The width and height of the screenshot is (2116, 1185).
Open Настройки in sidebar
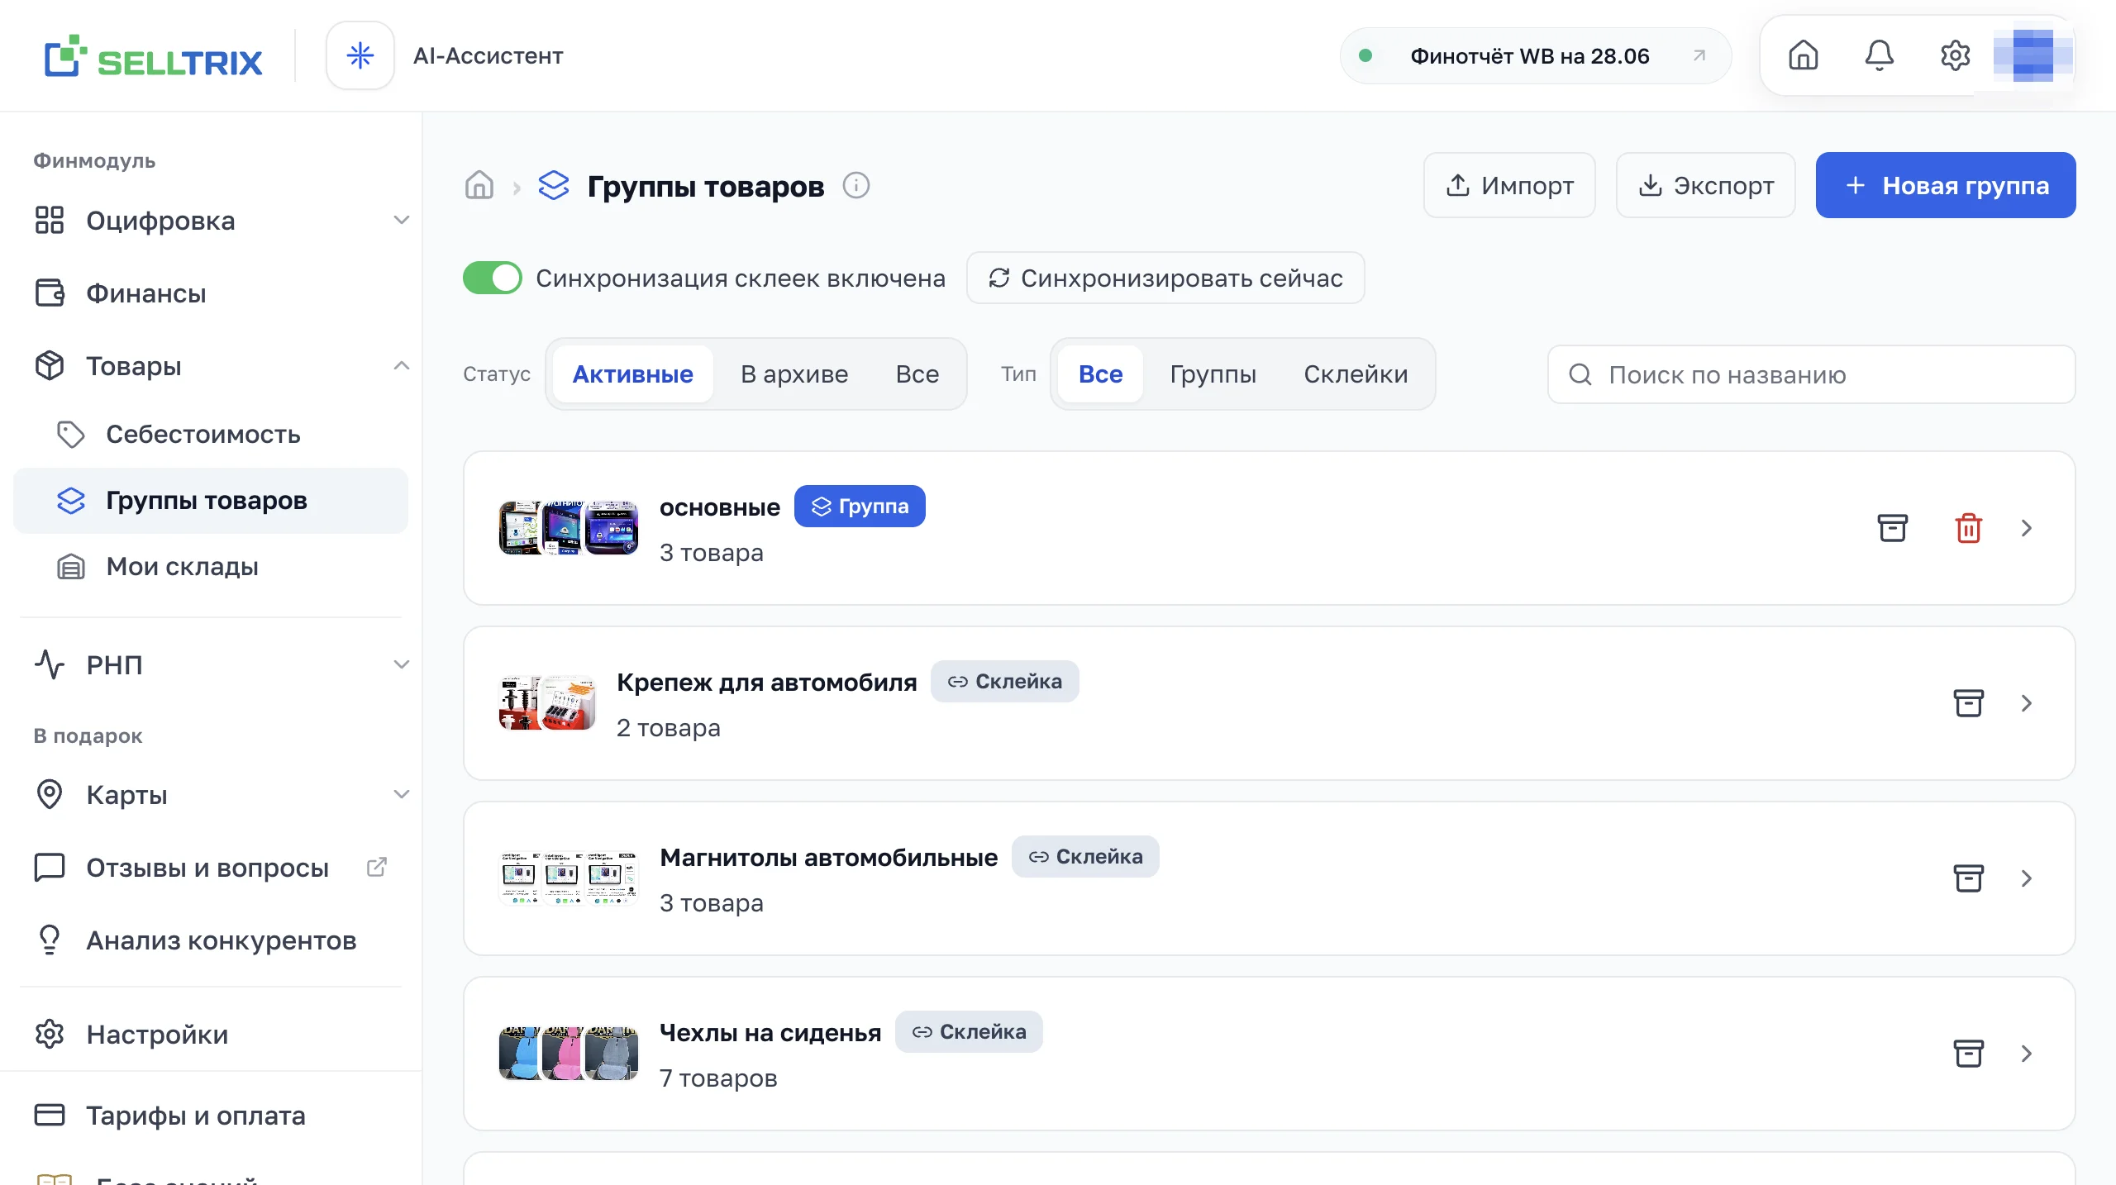click(x=211, y=1034)
